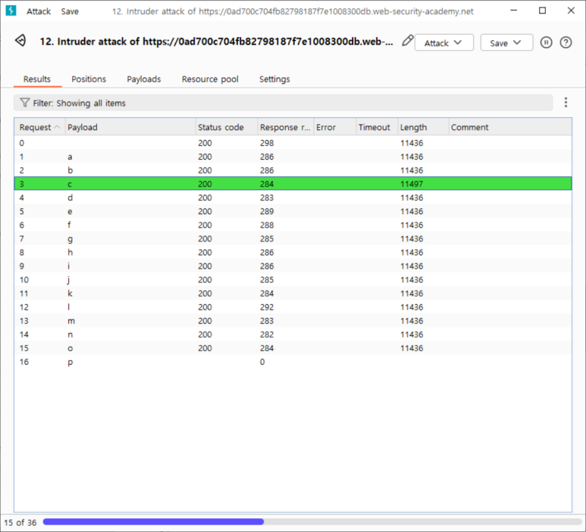Select request row 0 with response time 298
Viewport: 586px width, 532px height.
pyautogui.click(x=293, y=143)
